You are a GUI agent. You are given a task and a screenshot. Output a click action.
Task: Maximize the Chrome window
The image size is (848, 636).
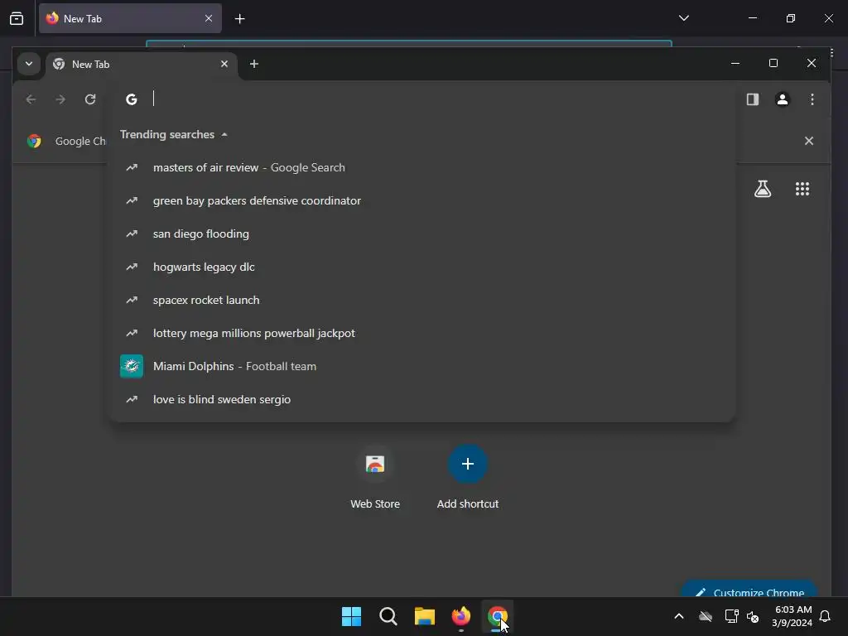point(773,63)
